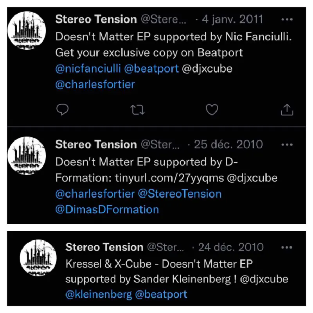Select Stereo Tension name on 24 déc. tweet

[104, 247]
